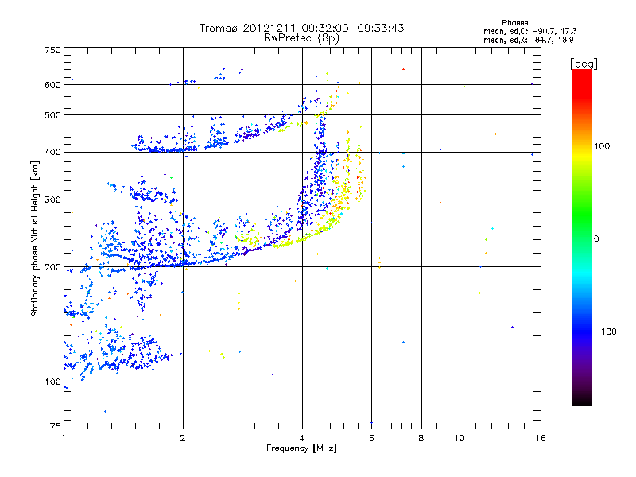The width and height of the screenshot is (636, 477).
Task: Click the x-axis tick label '4'
Action: coord(302,438)
